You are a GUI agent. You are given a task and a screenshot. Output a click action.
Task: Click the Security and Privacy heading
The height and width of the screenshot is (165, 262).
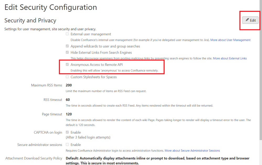tap(30, 20)
